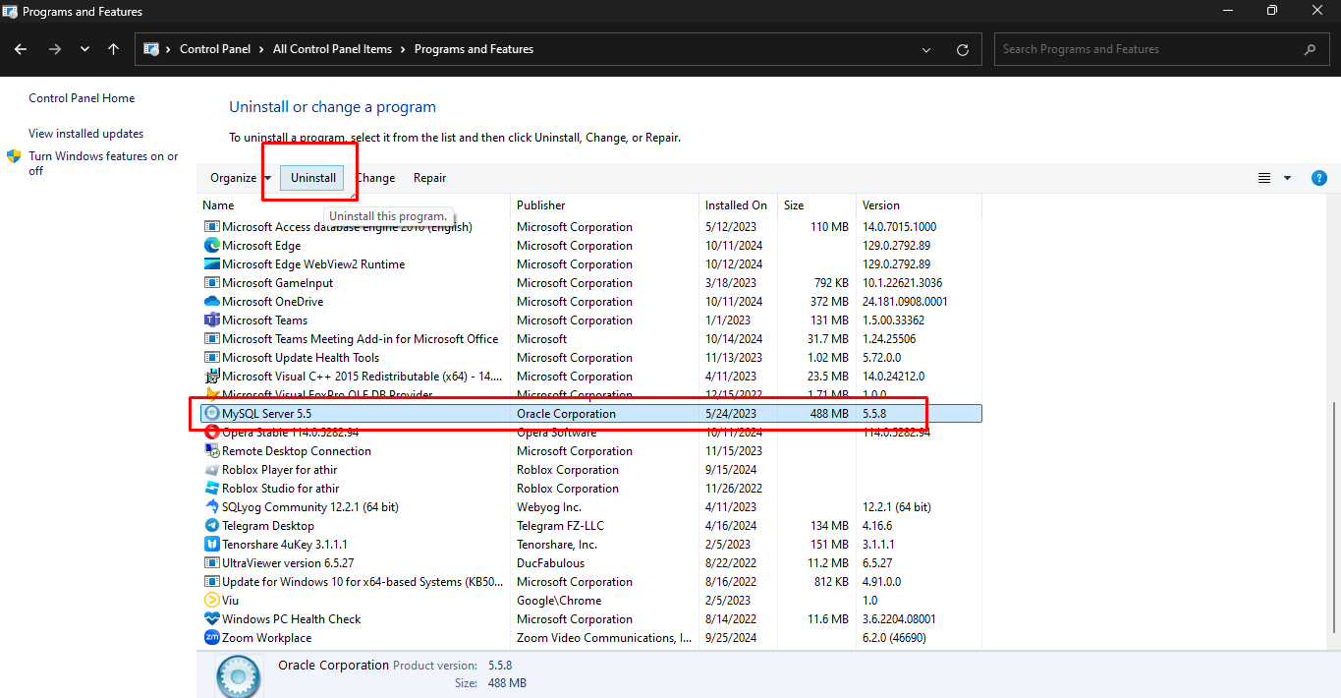Select Windows PC Health Check icon
Viewport: 1341px width, 698px height.
point(211,619)
